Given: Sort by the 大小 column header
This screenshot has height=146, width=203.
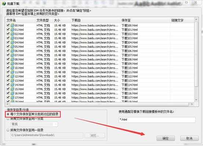Looking at the screenshot, I should click(57, 20).
